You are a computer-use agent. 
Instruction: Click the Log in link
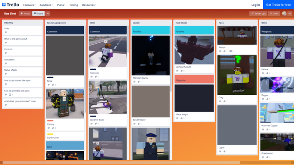(256, 5)
